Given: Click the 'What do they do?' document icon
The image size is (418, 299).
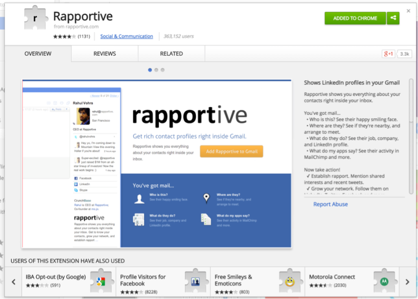Looking at the screenshot, I should pyautogui.click(x=139, y=220).
